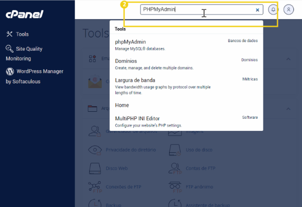Open Uso do disco

(x=199, y=150)
